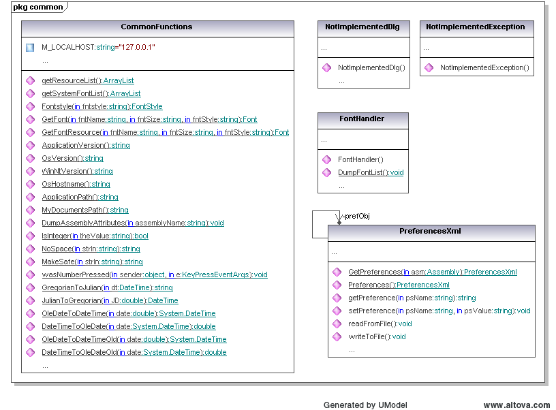This screenshot has height=410, width=556.
Task: Select the setPreference operation text
Action: pos(439,311)
